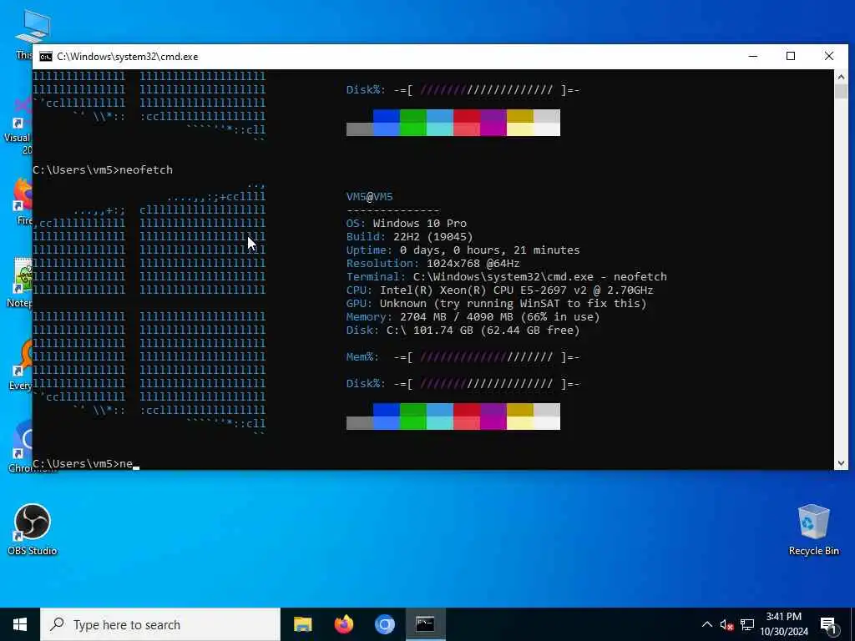Click the GPU Unknown line
Screen dimensions: 855x641
pos(496,304)
